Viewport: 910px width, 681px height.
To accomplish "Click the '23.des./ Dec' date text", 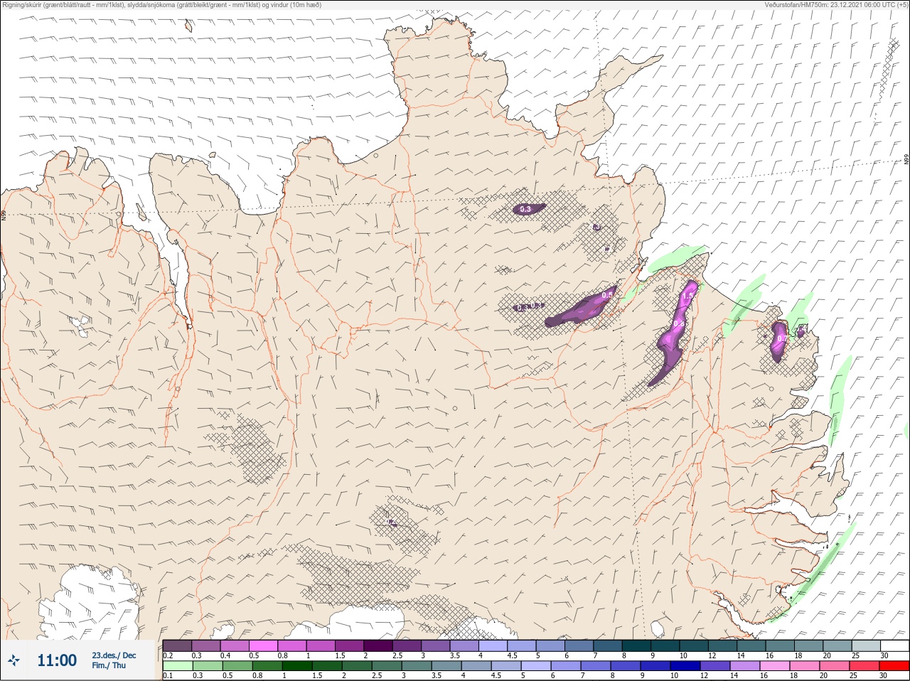I will click(x=114, y=655).
